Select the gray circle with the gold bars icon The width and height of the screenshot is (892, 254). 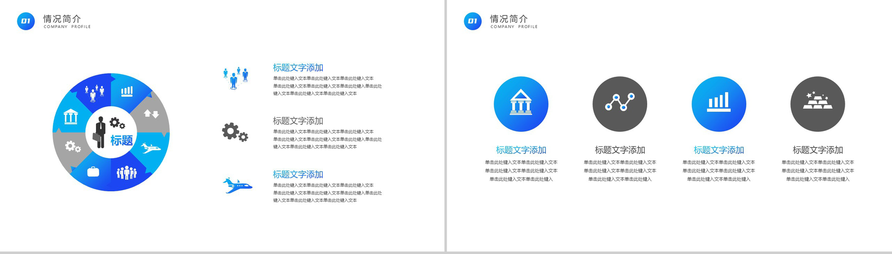click(x=817, y=104)
